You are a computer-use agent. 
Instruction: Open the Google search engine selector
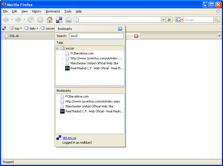point(179,20)
